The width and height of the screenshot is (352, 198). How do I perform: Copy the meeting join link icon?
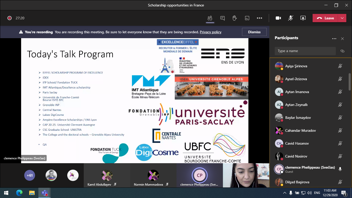(x=342, y=51)
